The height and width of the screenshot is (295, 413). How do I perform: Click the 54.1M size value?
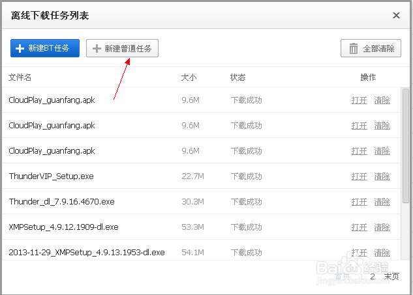[x=192, y=253]
